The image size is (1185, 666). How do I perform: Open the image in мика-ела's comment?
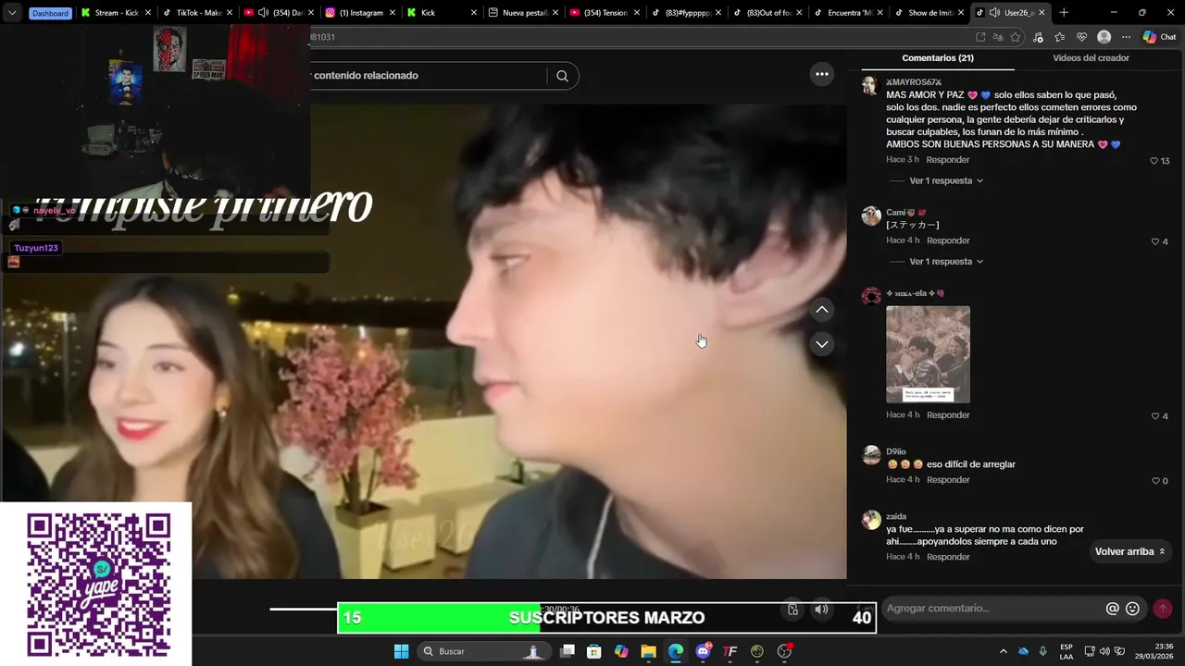coord(928,354)
